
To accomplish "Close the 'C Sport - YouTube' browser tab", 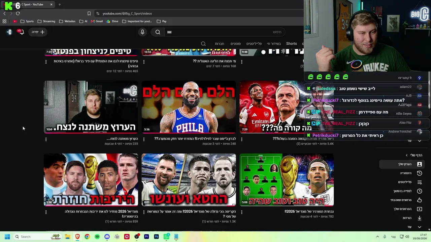I will click(51, 4).
